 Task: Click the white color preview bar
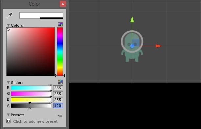click(41, 15)
